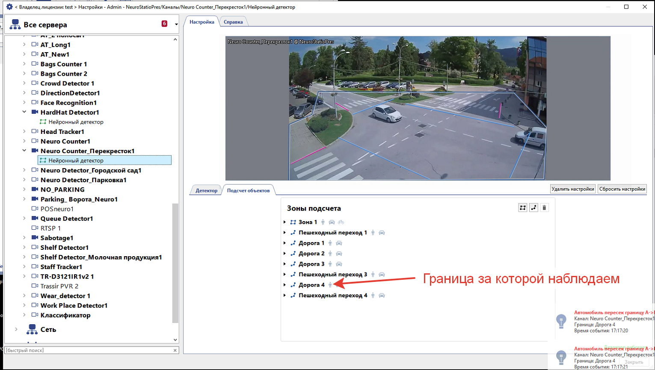Click the pedestrian icon of Дорога 3
Screen dimensions: 655x370
point(330,264)
